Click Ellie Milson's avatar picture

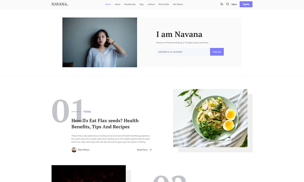coord(74,150)
